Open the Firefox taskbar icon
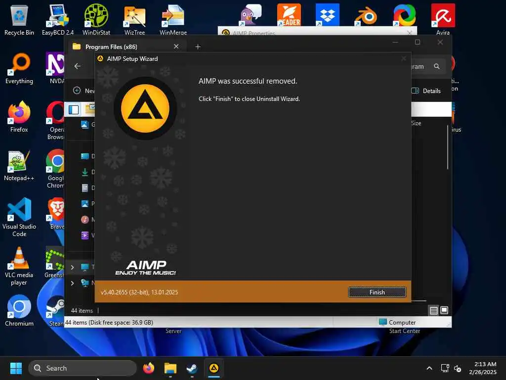The height and width of the screenshot is (380, 506). (x=148, y=368)
